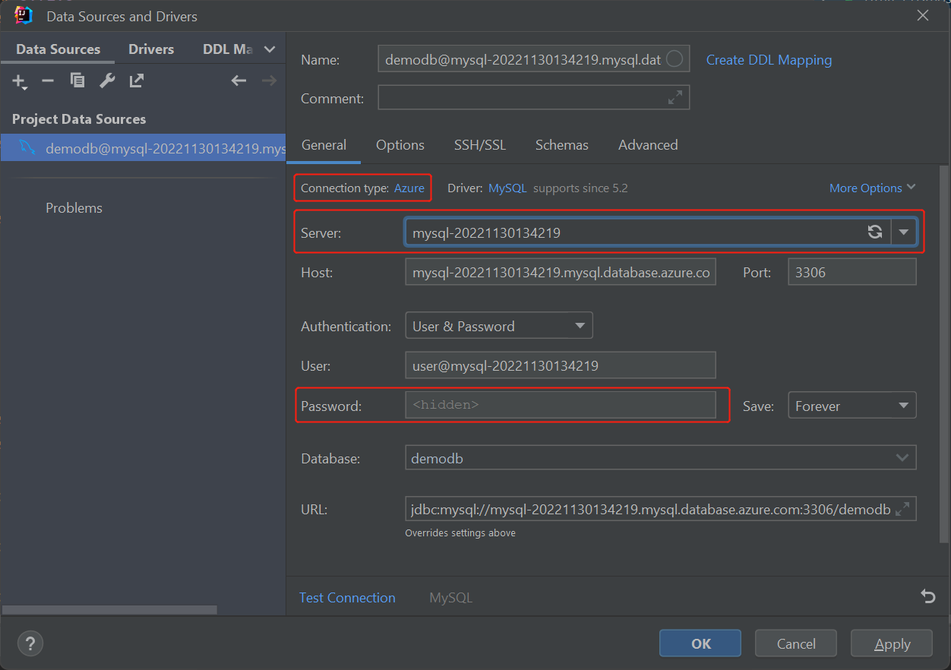Viewport: 951px width, 670px height.
Task: Expand the Database dropdown
Action: pyautogui.click(x=902, y=458)
